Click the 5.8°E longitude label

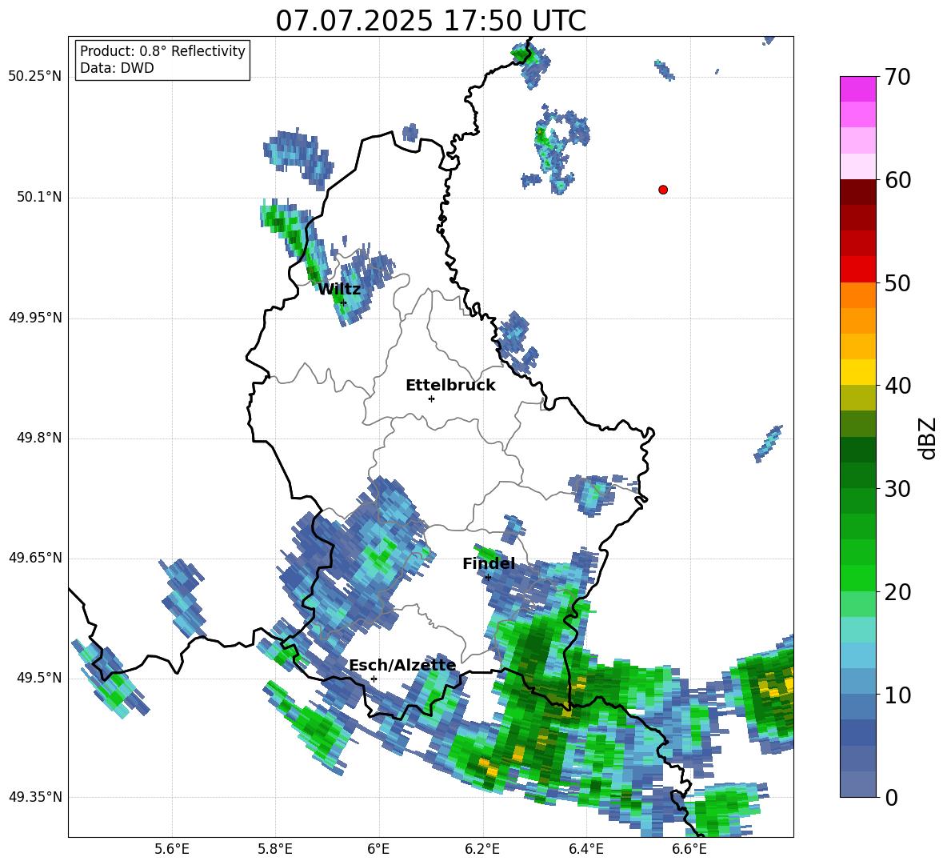click(275, 849)
